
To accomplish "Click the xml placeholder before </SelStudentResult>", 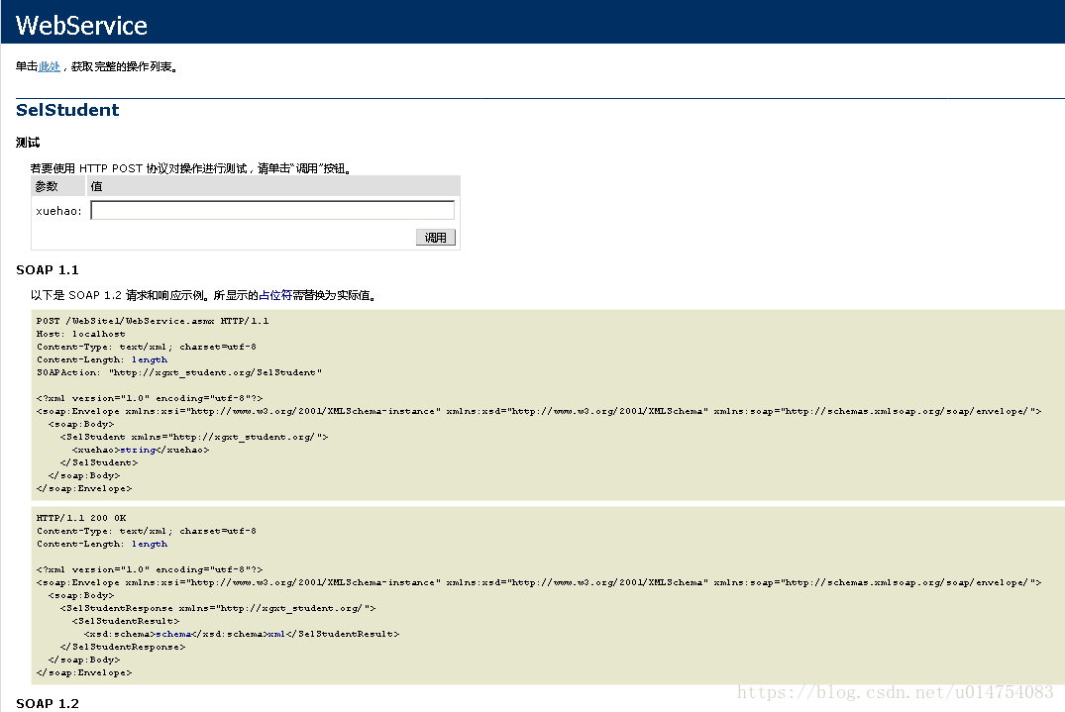I will click(x=276, y=634).
